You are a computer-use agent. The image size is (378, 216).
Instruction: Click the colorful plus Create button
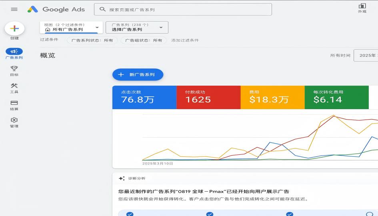tap(14, 28)
